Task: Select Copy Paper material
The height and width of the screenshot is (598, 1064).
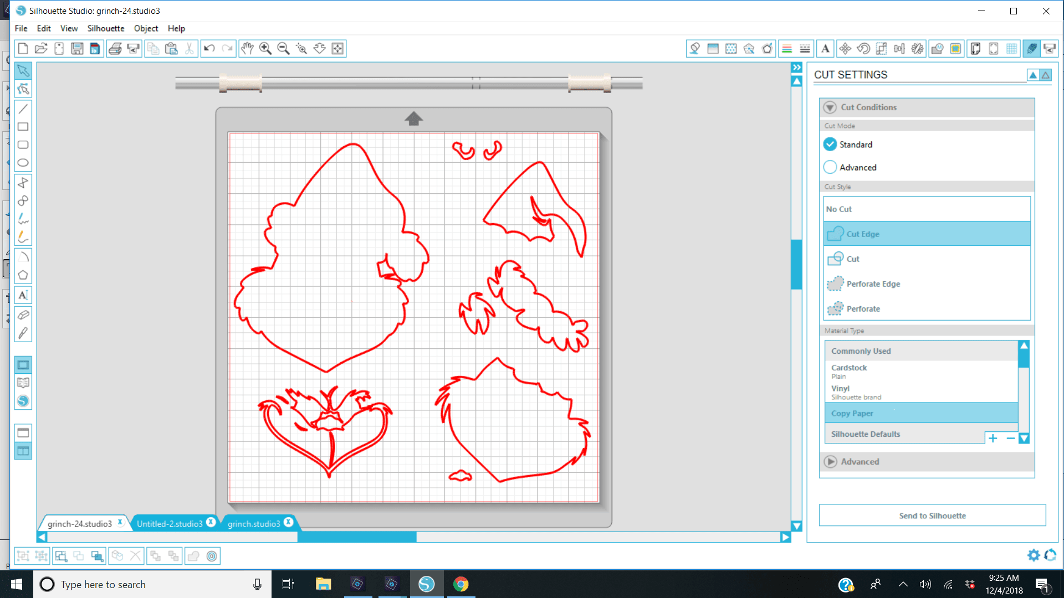Action: point(921,413)
